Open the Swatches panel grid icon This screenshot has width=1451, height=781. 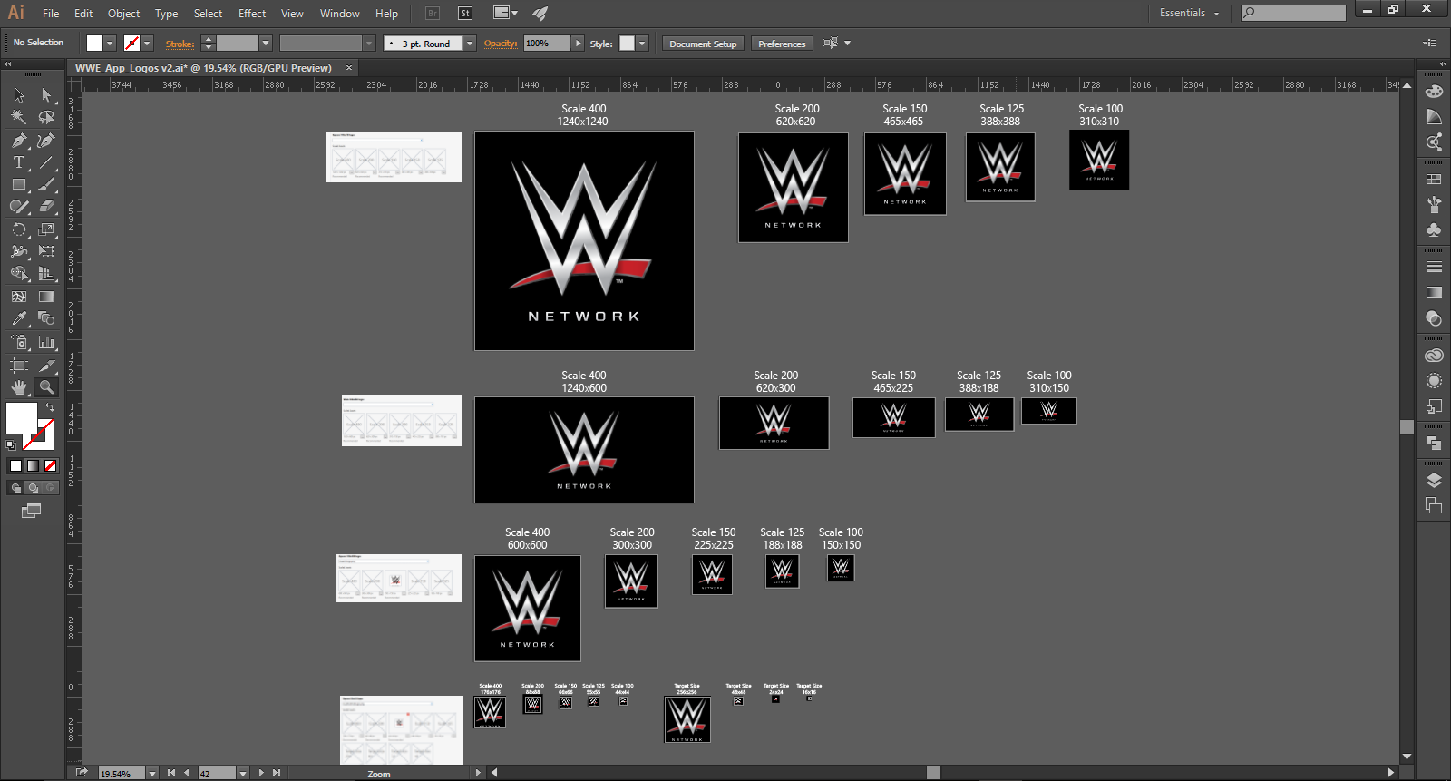1434,180
